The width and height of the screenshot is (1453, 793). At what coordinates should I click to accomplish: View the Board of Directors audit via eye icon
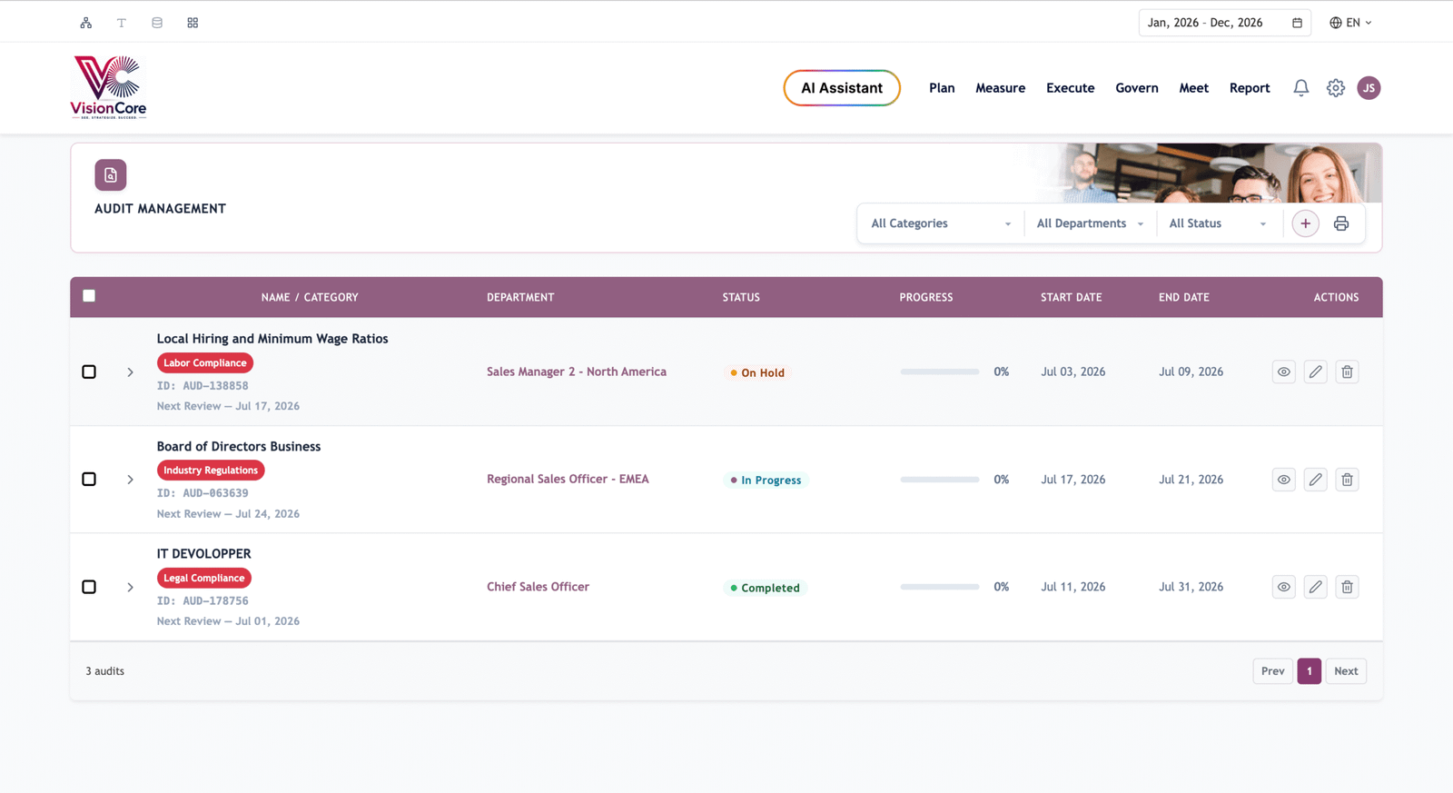1284,480
